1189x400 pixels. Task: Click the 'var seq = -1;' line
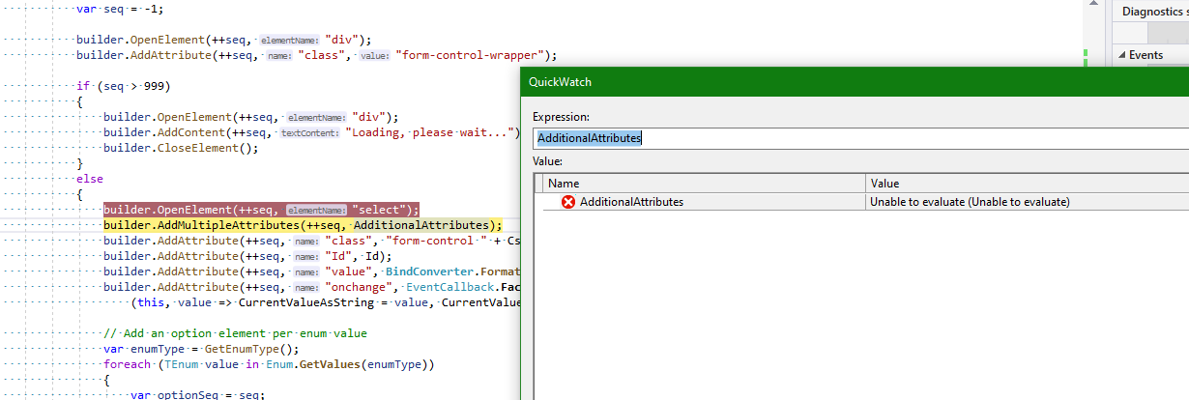(x=120, y=9)
